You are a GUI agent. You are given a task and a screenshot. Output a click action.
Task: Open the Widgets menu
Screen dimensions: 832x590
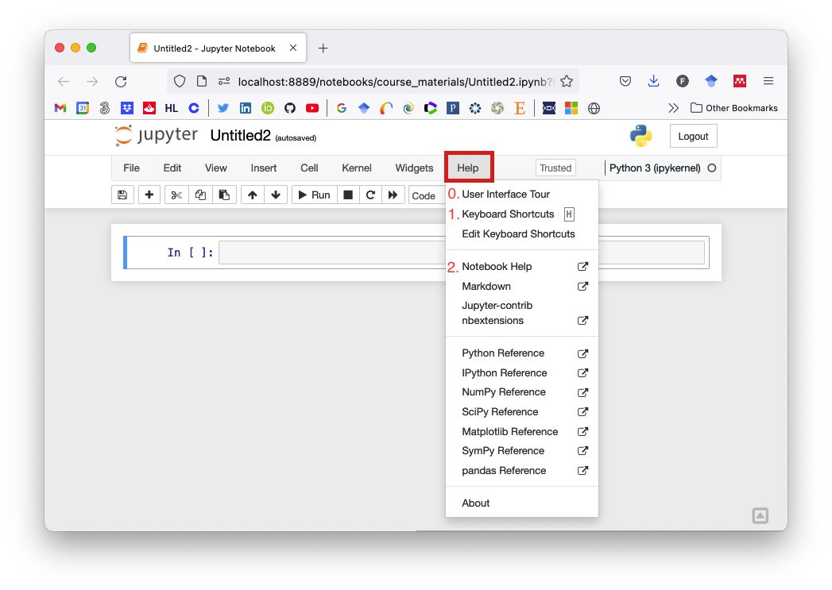coord(414,168)
